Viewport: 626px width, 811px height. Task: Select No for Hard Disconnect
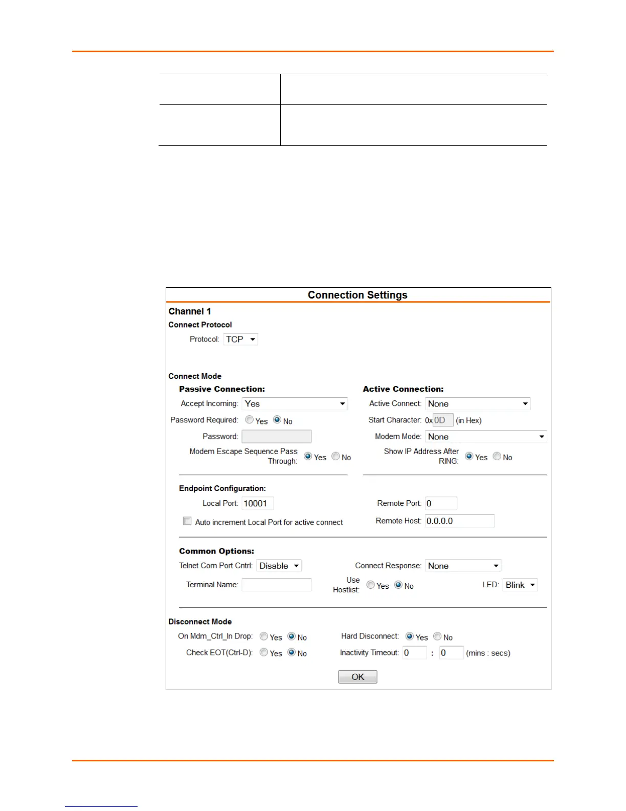(437, 636)
